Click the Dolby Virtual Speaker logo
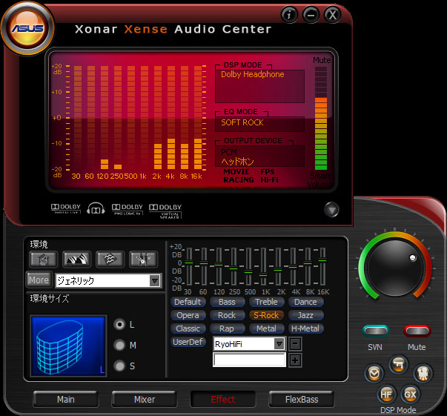Screen dimensions: 447x416 pos(165,211)
